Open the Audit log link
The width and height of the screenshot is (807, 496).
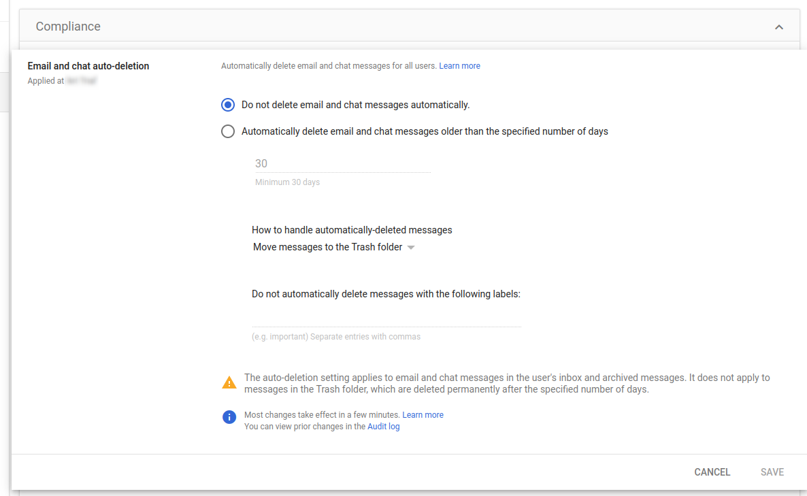click(x=383, y=426)
